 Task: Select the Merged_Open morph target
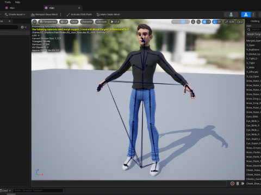(253, 41)
